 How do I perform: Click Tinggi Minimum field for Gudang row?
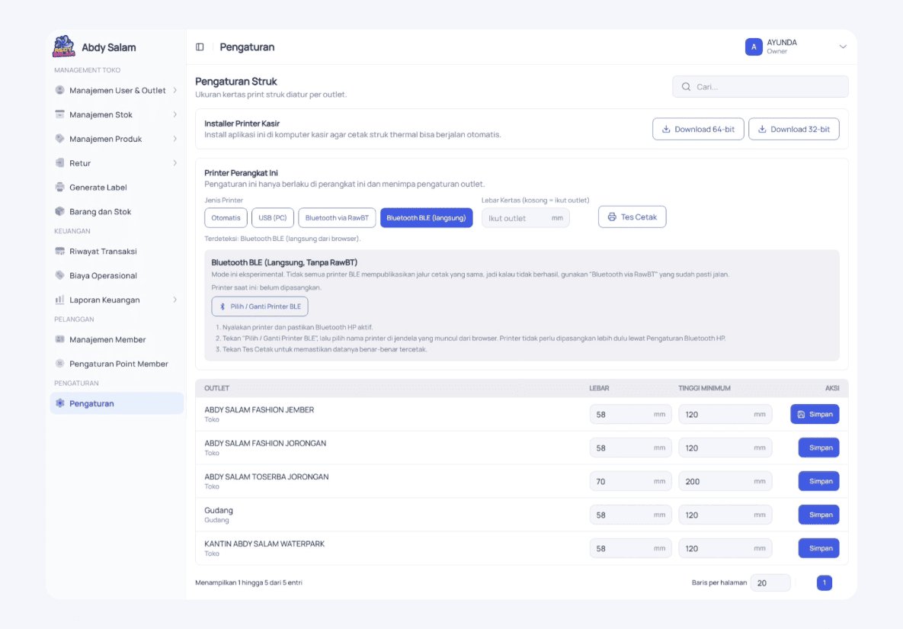pyautogui.click(x=725, y=515)
